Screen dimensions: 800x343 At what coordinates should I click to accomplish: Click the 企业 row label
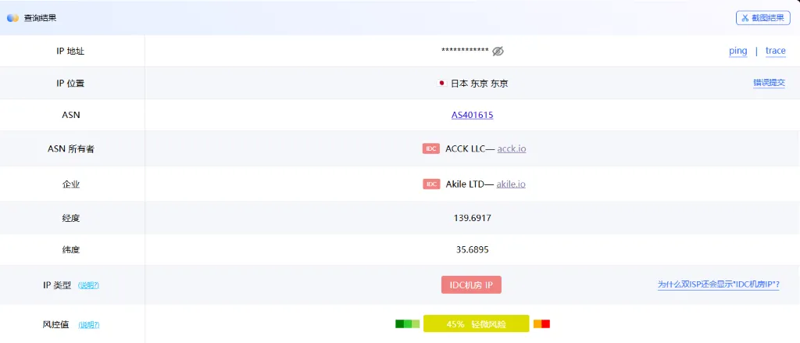(71, 184)
